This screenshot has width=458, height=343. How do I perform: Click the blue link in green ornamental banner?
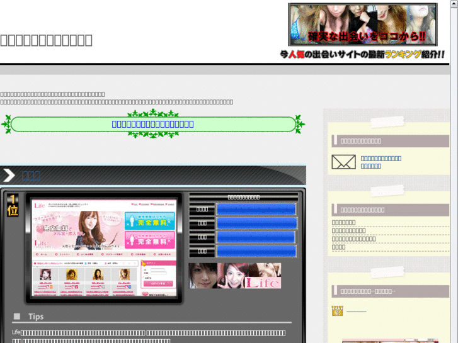[x=152, y=124]
